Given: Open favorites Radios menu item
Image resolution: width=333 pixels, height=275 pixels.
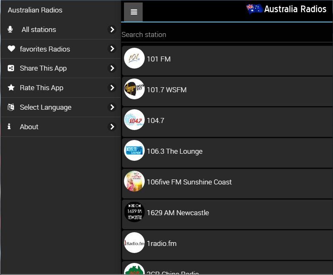Looking at the screenshot, I should 61,49.
